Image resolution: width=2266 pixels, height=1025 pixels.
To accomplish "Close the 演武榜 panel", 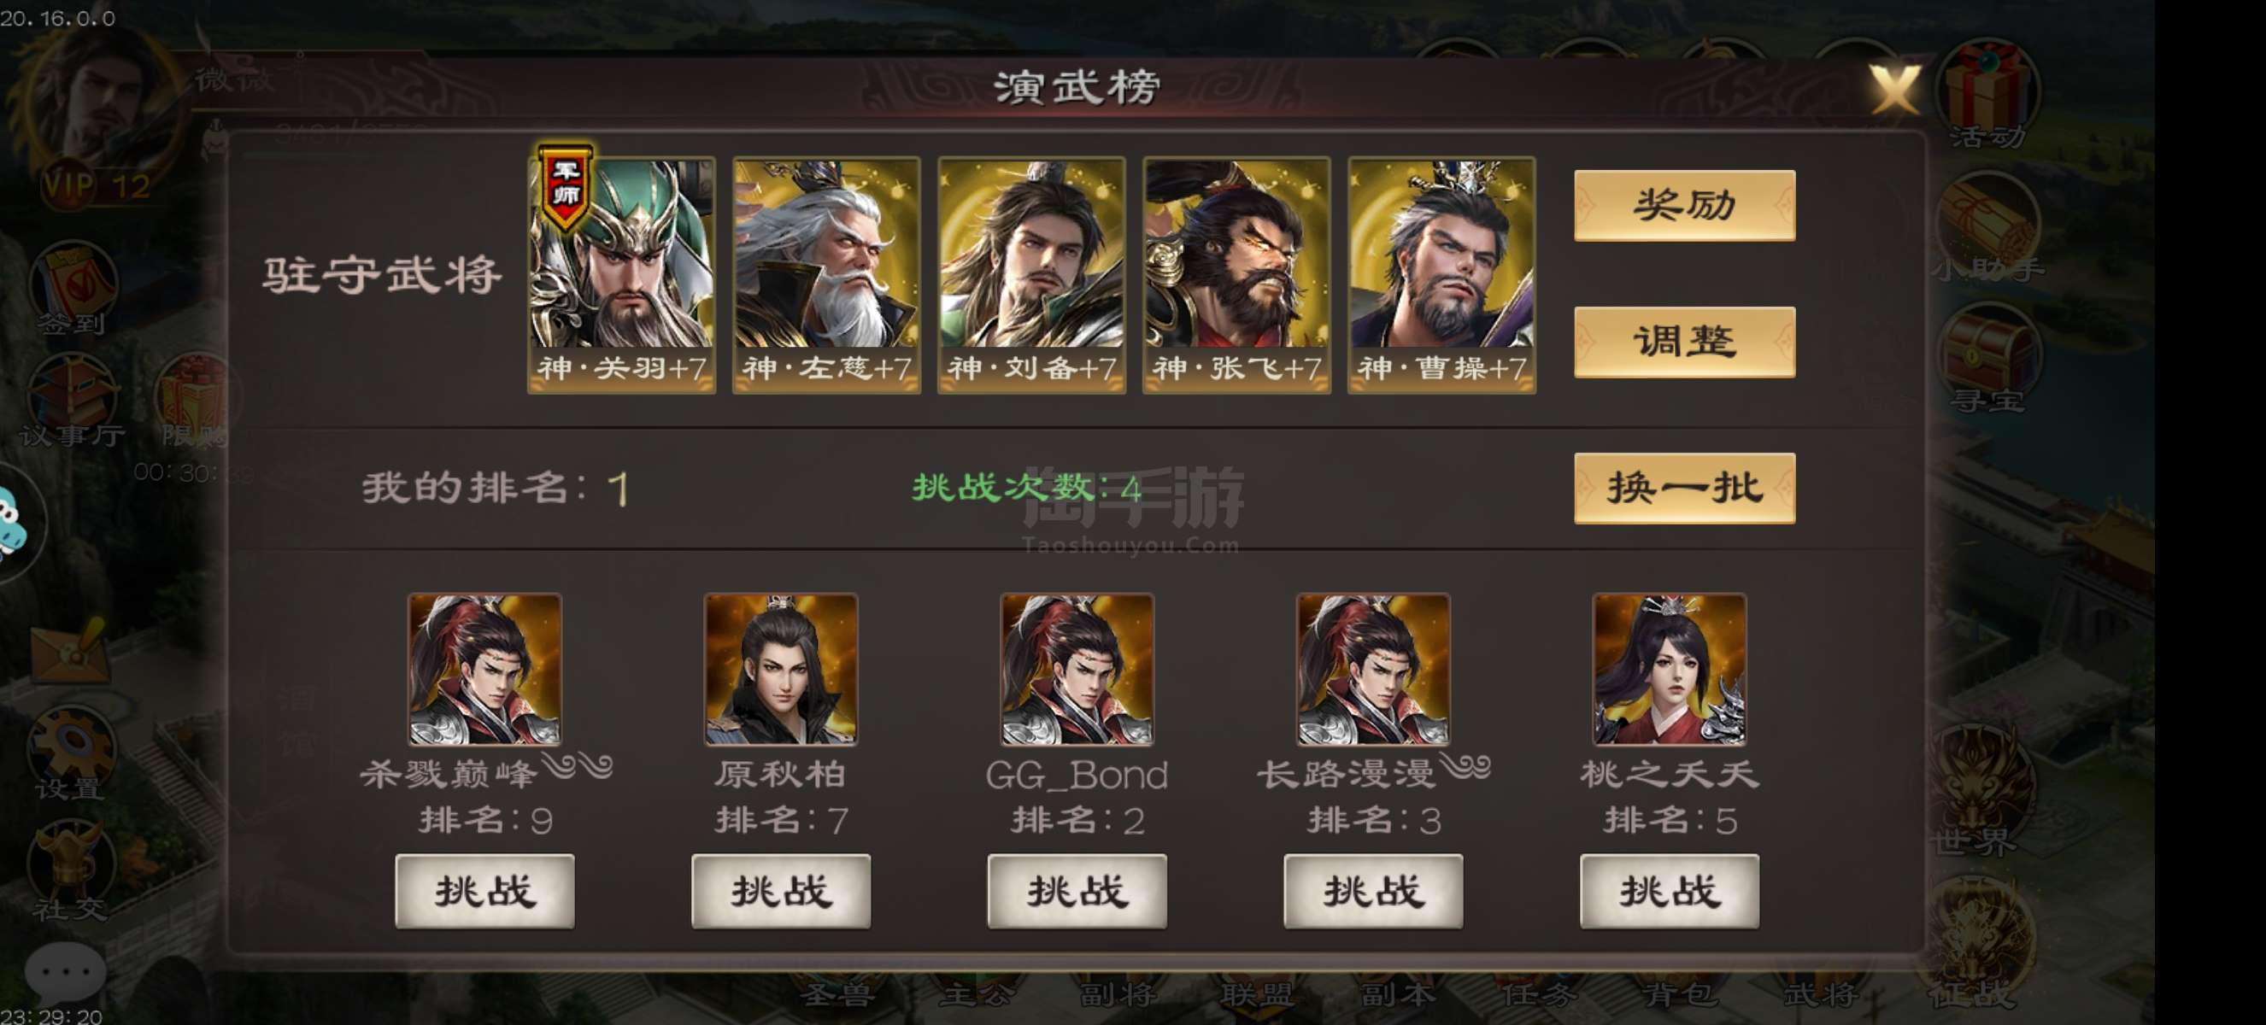I will 1894,89.
